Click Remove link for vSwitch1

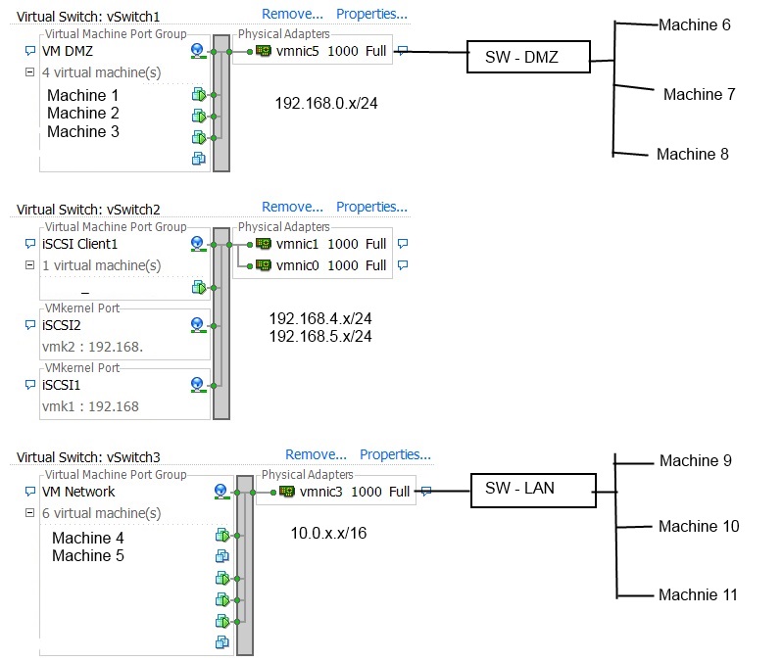[292, 13]
